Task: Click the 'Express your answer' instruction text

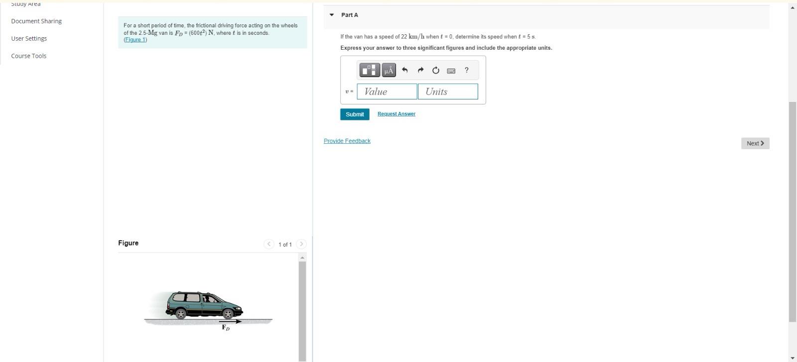Action: pos(446,48)
